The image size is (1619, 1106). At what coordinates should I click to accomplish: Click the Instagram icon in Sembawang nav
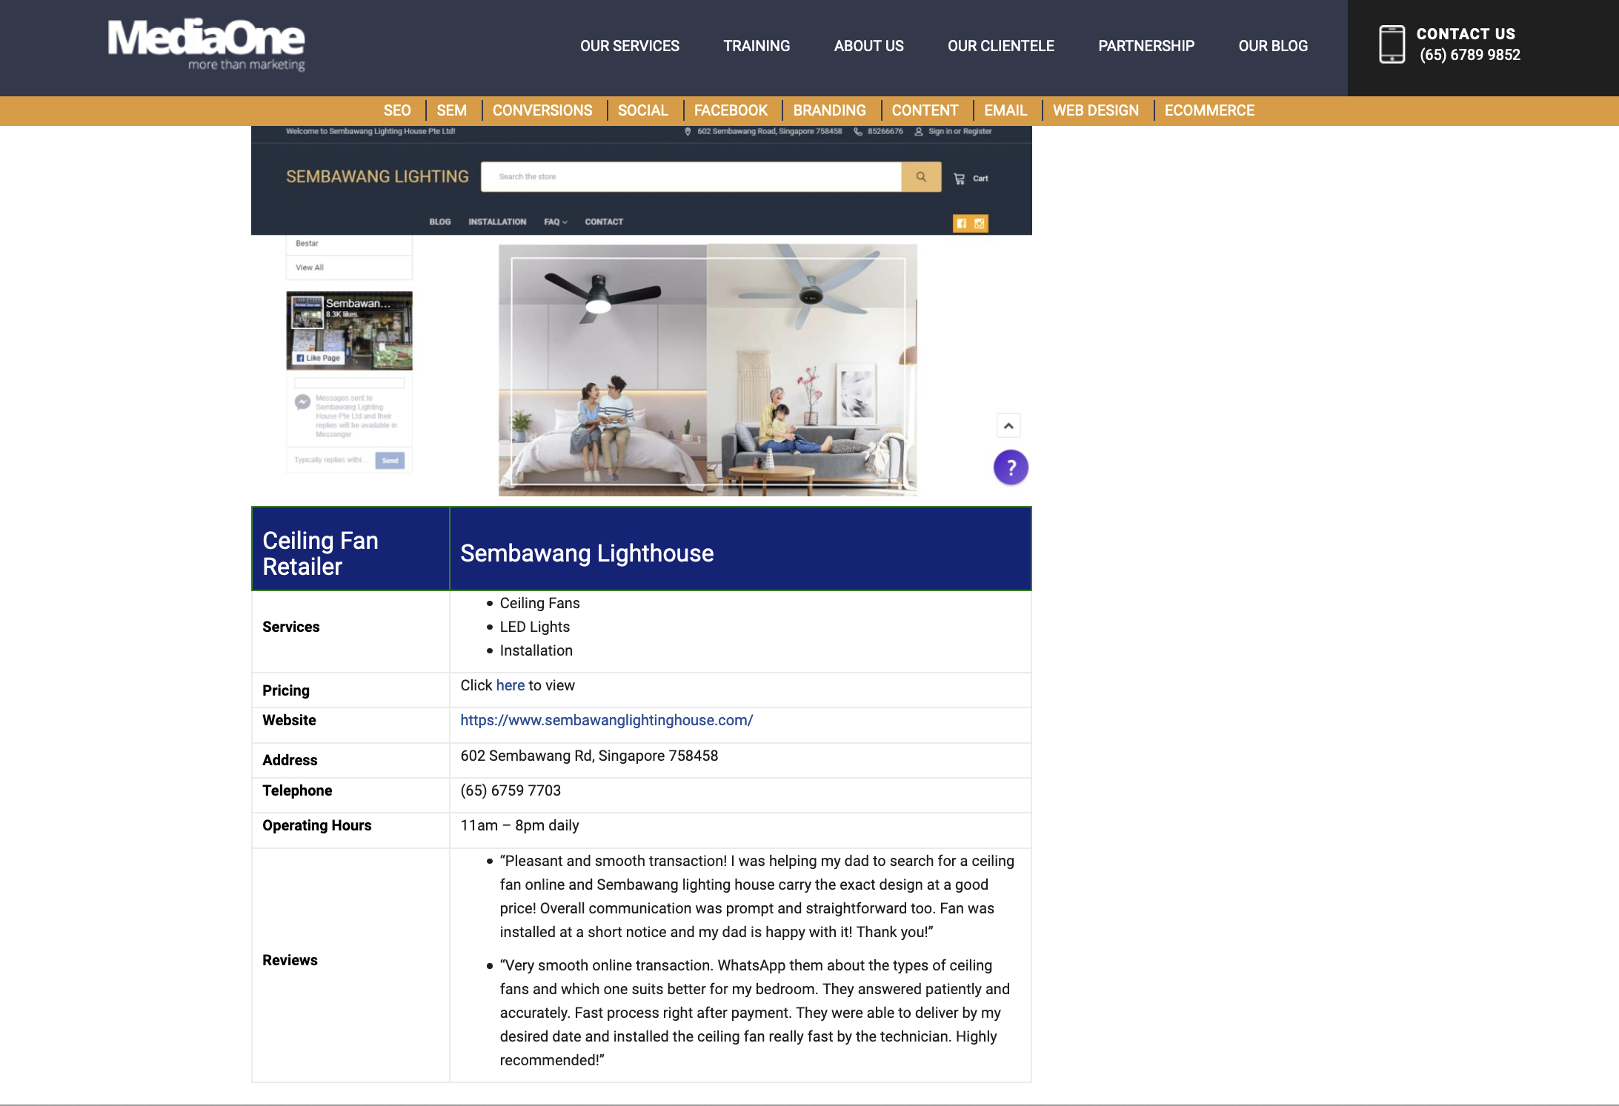coord(980,223)
